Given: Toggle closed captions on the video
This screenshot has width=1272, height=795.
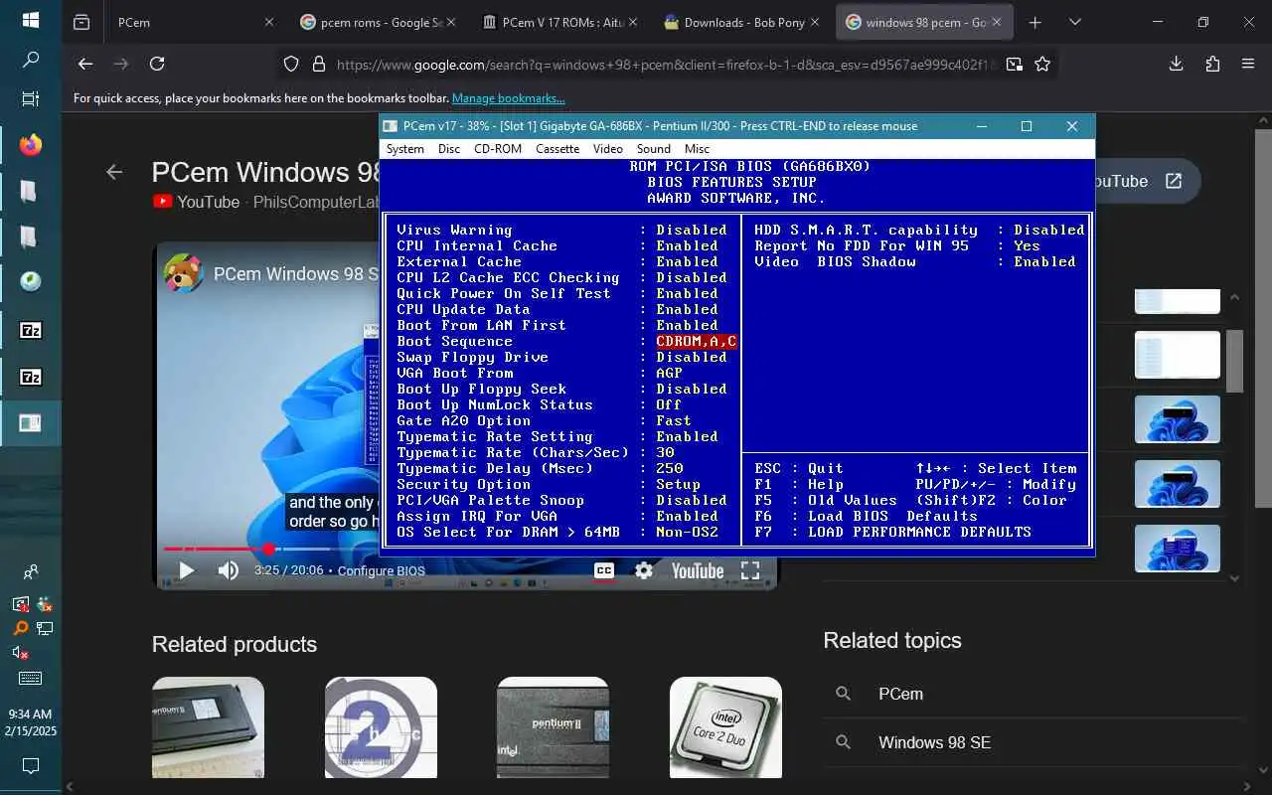Looking at the screenshot, I should pyautogui.click(x=604, y=570).
